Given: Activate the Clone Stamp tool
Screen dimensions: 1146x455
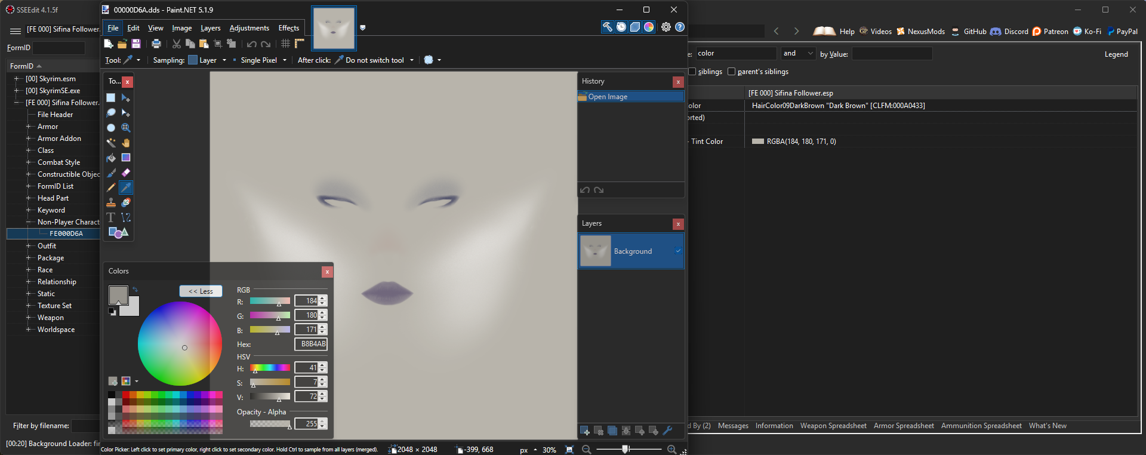Looking at the screenshot, I should [x=111, y=202].
